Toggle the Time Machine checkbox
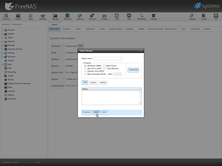Image resolution: width=222 pixels, height=166 pixels. pos(105,69)
